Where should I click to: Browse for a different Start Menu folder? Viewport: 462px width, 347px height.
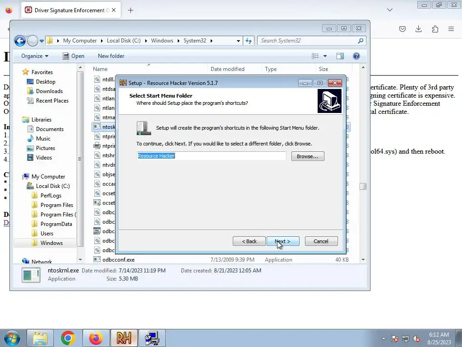tap(308, 156)
